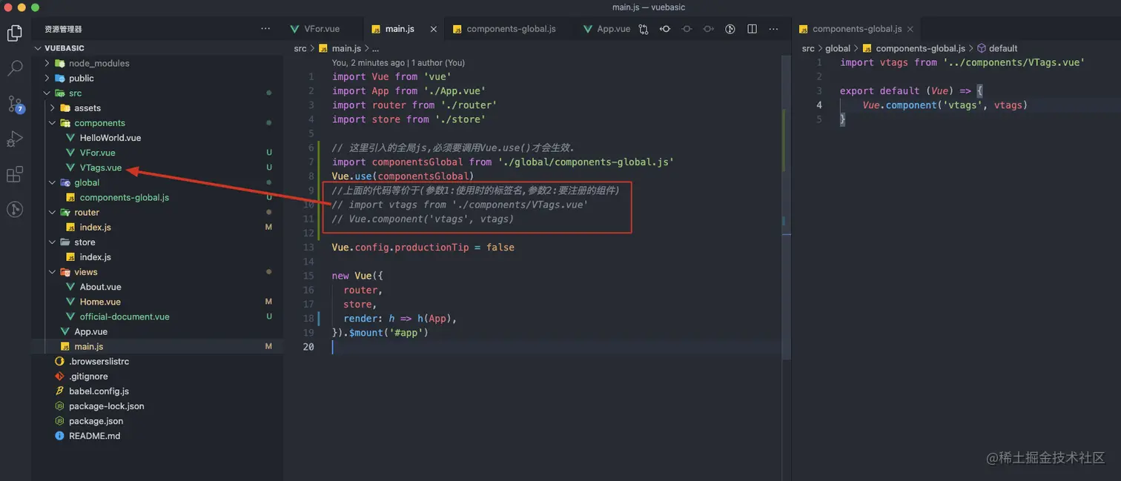
Task: Click the Open Changes compare icon
Action: pyautogui.click(x=643, y=29)
